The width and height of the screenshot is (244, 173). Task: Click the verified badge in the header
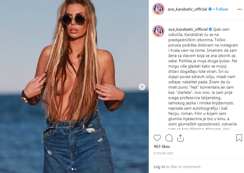(x=210, y=9)
